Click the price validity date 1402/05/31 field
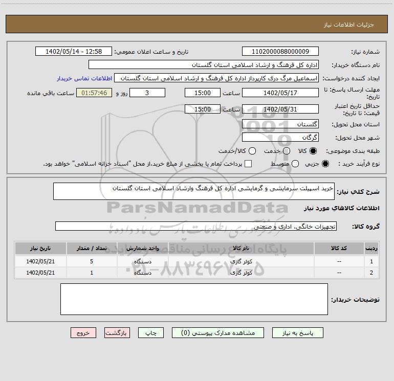The height and width of the screenshot is (381, 394). [x=280, y=109]
